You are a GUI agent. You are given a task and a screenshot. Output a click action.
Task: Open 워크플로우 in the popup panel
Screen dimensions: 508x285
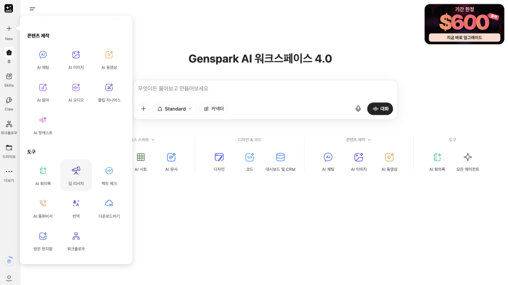pos(76,241)
